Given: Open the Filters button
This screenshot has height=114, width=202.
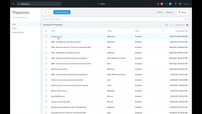Looking at the screenshot, I should 182,12.
